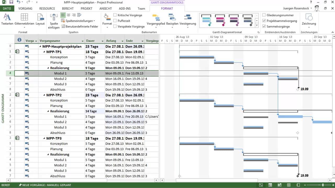335x188 pixels.
Task: Select the C:\Users predecessor cell
Action: [x=152, y=116]
